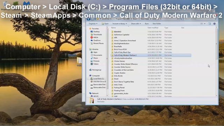Open the MEGA favorite link

94,37
